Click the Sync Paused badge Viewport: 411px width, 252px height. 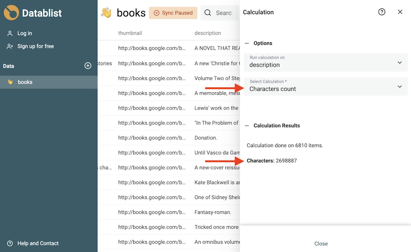coord(173,13)
